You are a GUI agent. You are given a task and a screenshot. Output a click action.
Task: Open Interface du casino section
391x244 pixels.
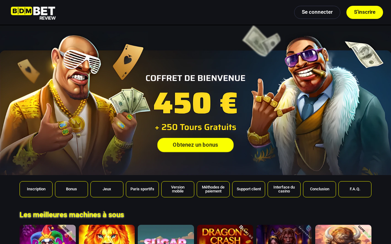(284, 189)
